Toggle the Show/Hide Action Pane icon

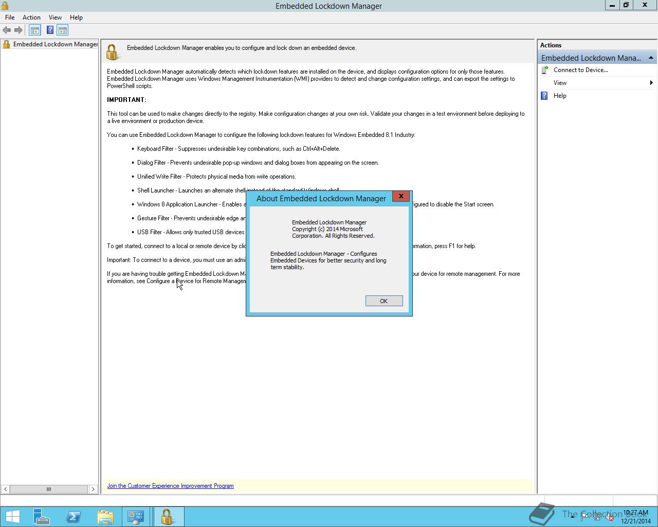[x=63, y=30]
